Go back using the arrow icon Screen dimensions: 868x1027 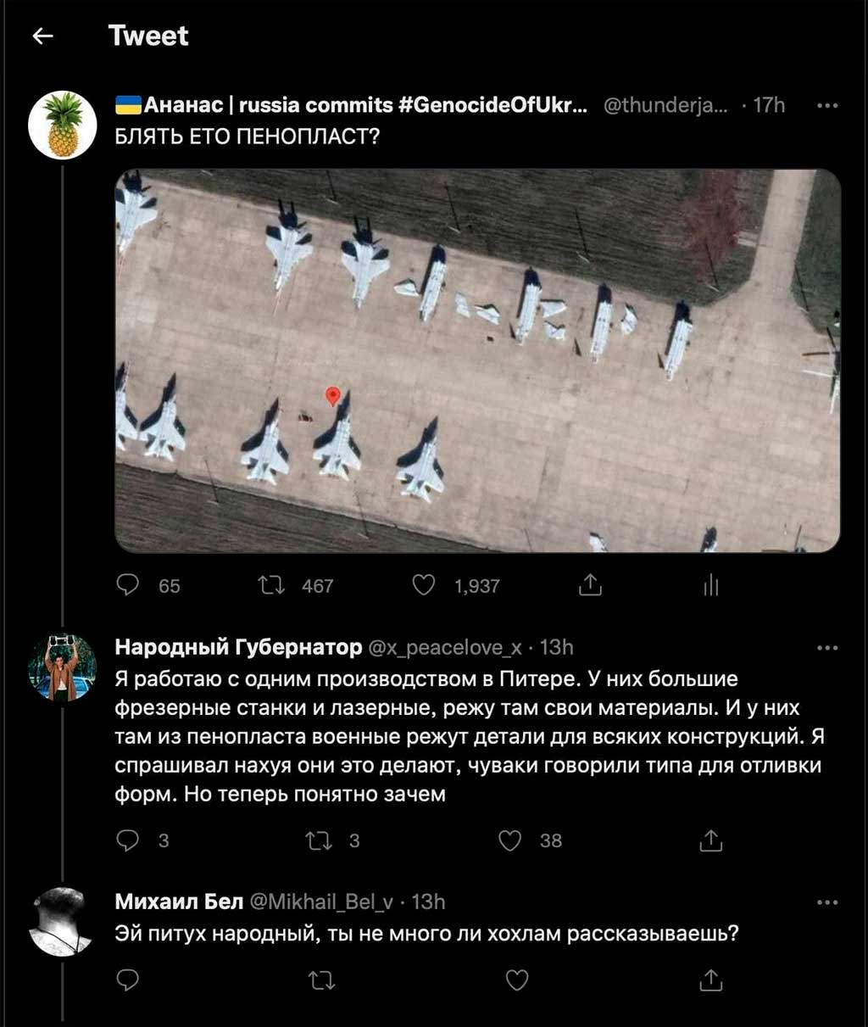(x=42, y=36)
